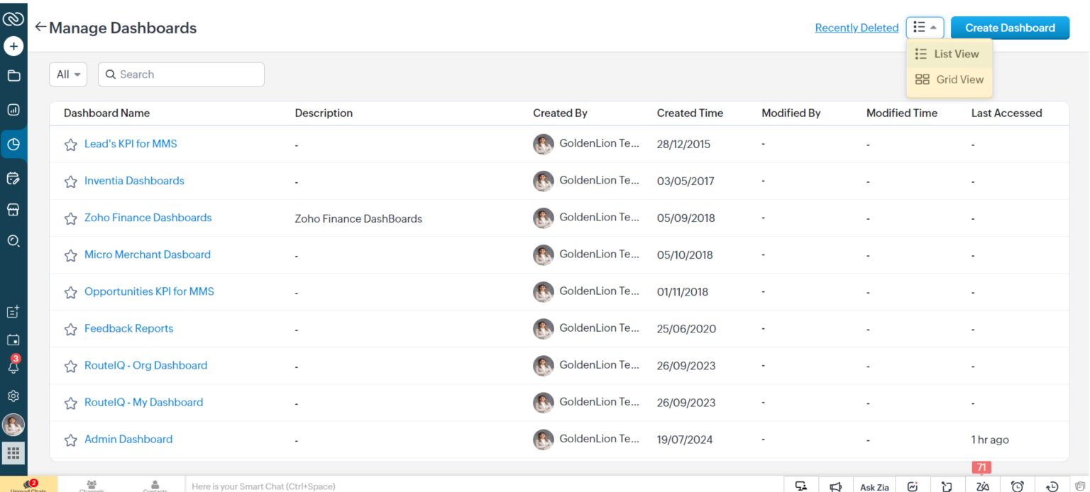
Task: Open the All filter dropdown
Action: [67, 74]
